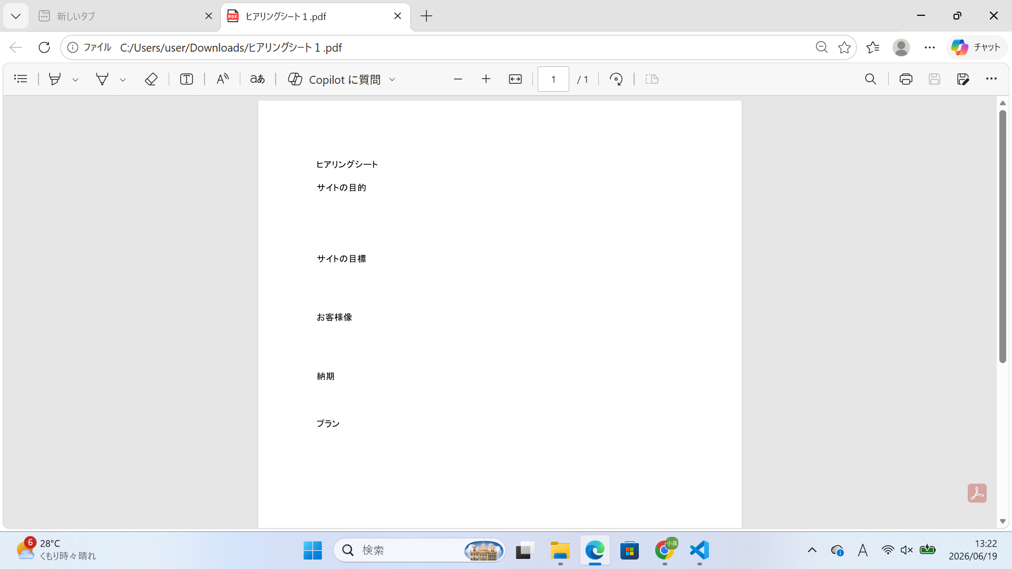
Task: Click the page number input field
Action: click(553, 79)
